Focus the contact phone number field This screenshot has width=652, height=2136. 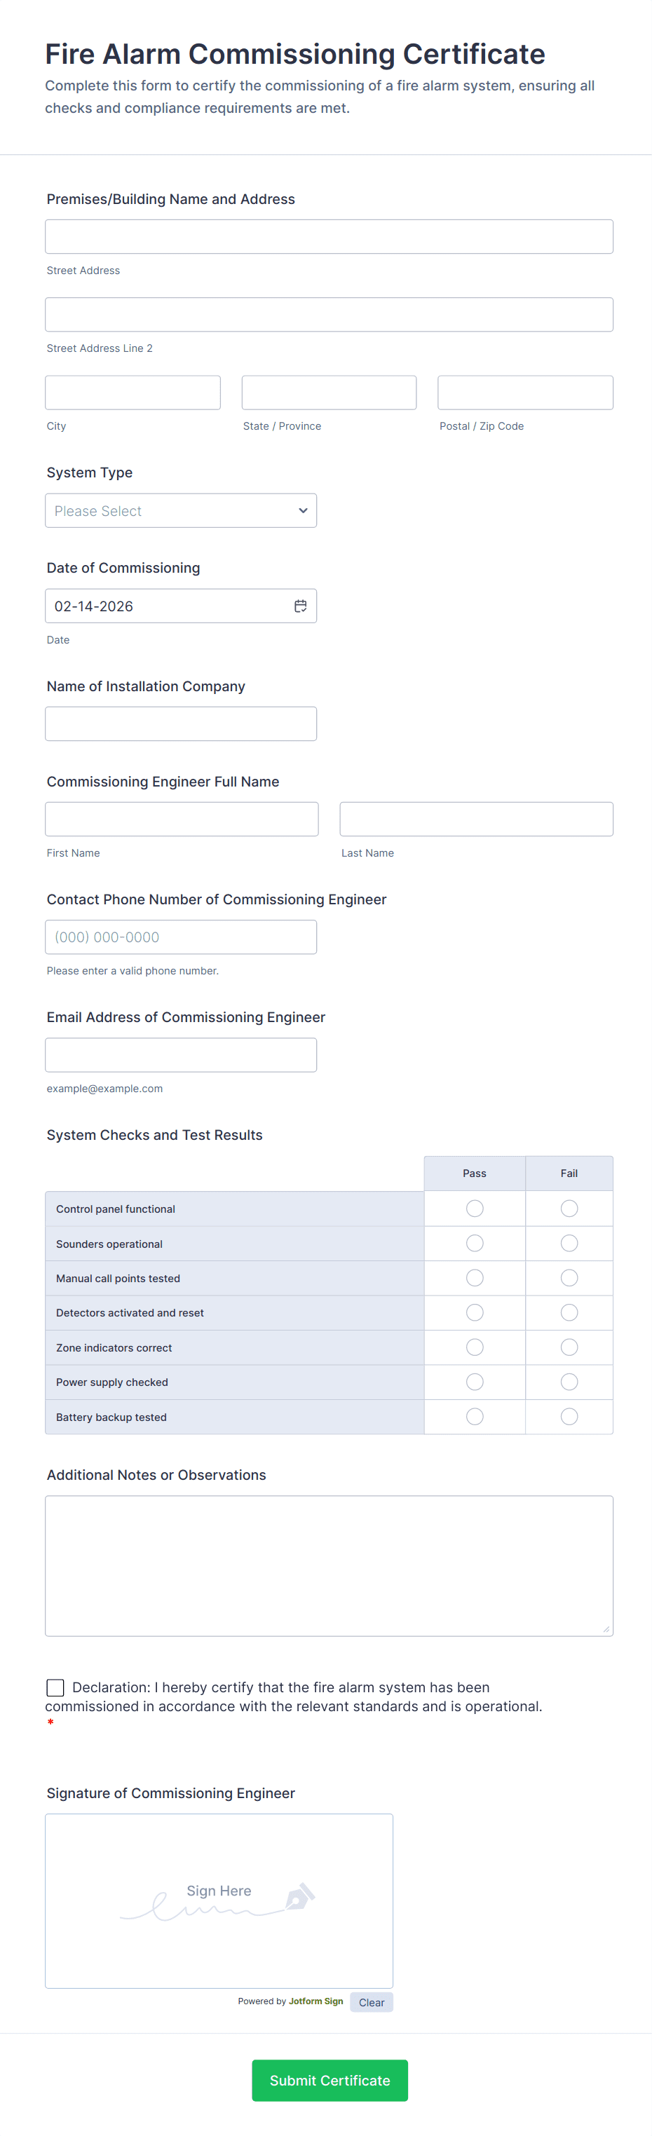click(x=181, y=937)
